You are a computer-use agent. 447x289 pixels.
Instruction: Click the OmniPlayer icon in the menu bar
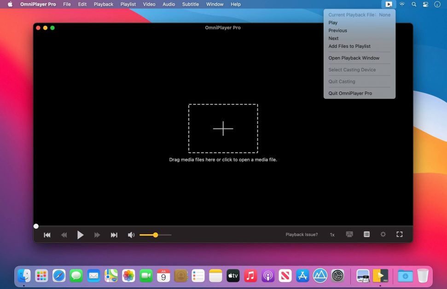(389, 4)
